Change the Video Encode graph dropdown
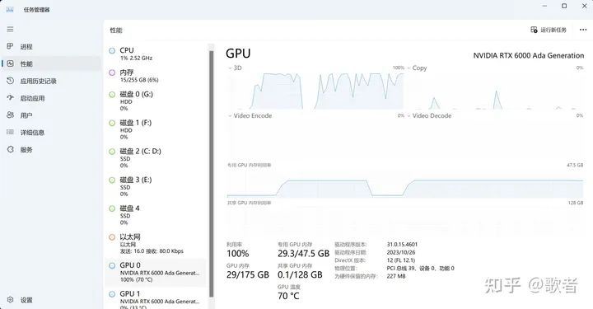This screenshot has width=593, height=309. click(x=230, y=115)
